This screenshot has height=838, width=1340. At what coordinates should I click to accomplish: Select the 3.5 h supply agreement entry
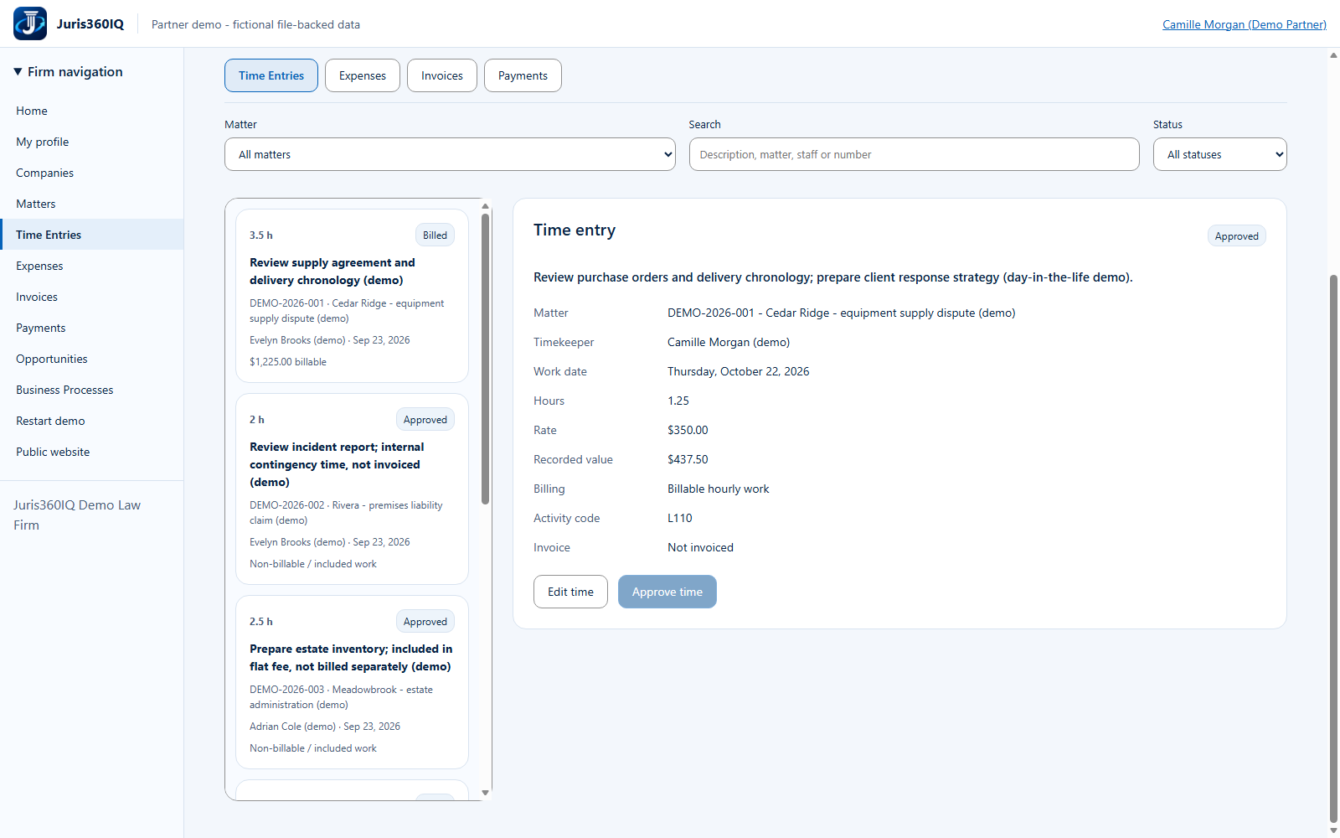pyautogui.click(x=352, y=296)
